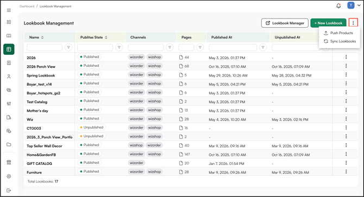The width and height of the screenshot is (364, 197).
Task: Click the T user avatar
Action: pyautogui.click(x=351, y=5)
